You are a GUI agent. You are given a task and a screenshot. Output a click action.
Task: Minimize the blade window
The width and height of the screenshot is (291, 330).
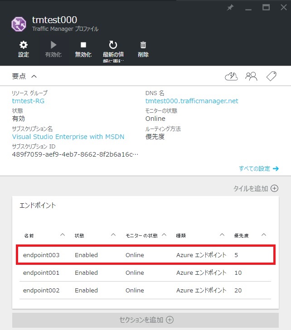(248, 9)
